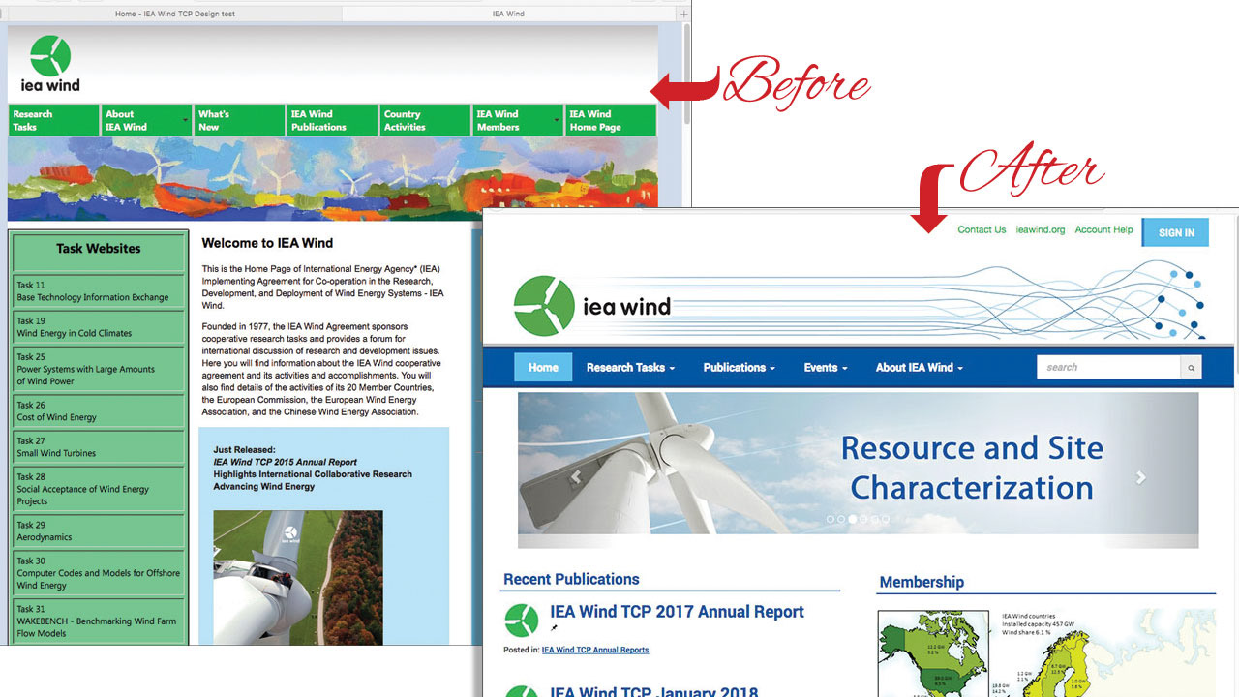Open the ieawind.org link
The width and height of the screenshot is (1239, 697).
1040,229
